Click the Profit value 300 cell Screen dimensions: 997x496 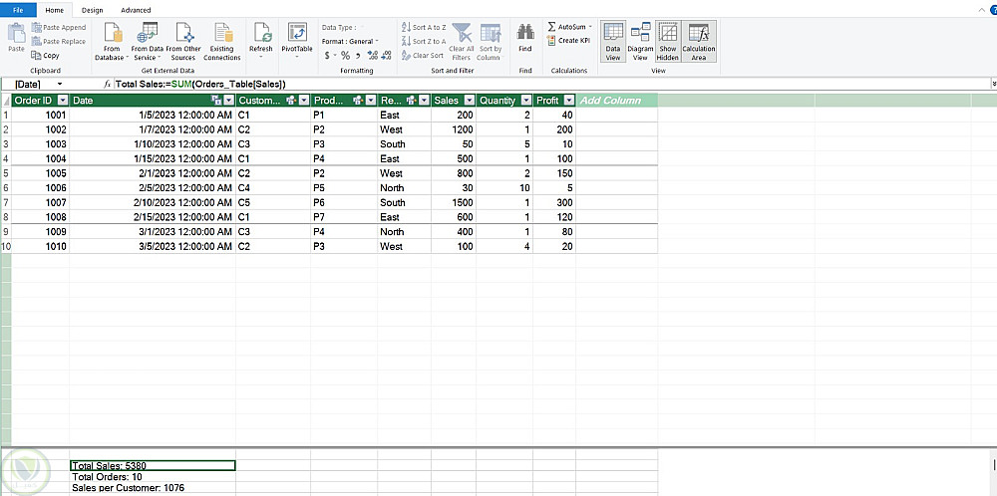(554, 202)
